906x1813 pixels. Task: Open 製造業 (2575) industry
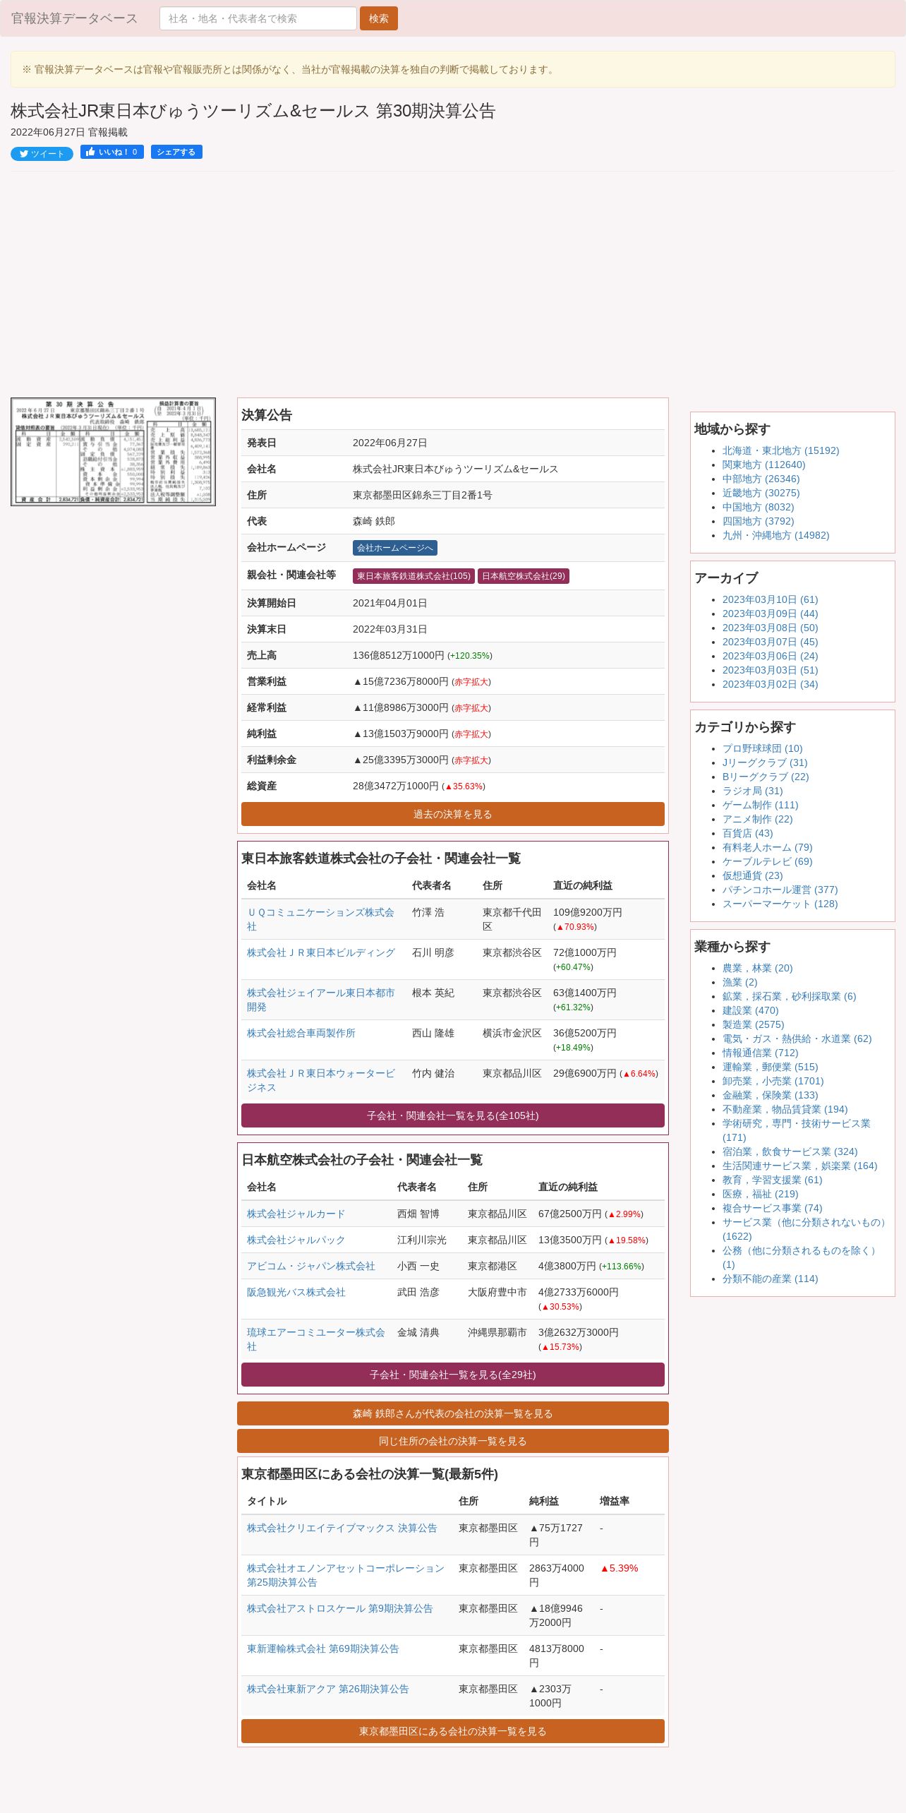[x=753, y=1024]
